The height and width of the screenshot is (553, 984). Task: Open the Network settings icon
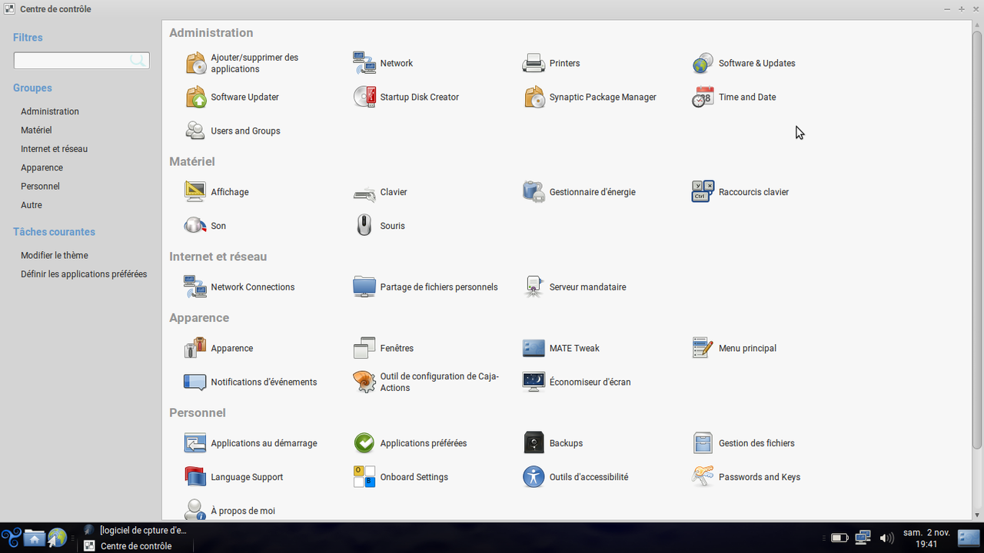(x=384, y=63)
